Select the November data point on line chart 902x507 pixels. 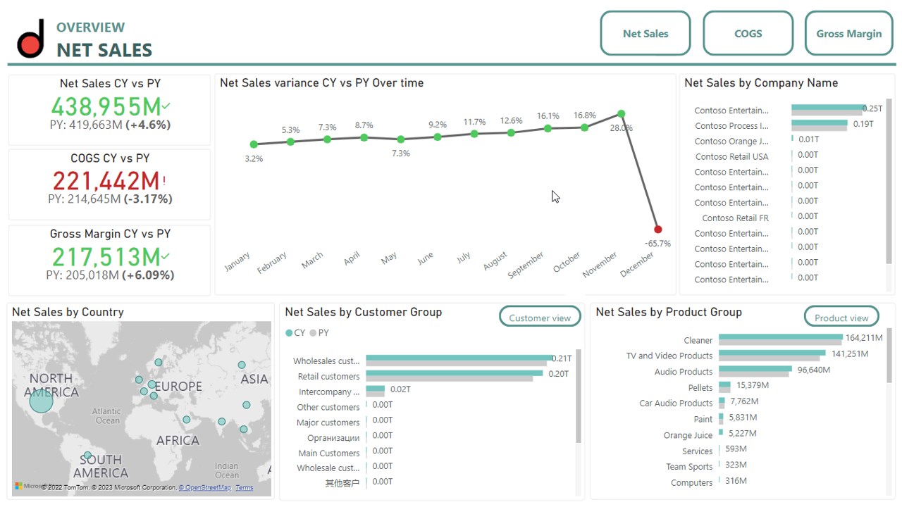click(x=621, y=113)
